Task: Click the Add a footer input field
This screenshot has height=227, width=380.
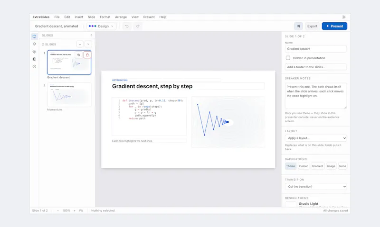Action: [316, 67]
